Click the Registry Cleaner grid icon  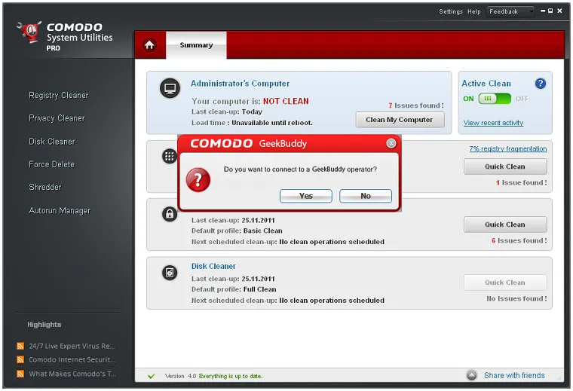pyautogui.click(x=170, y=156)
